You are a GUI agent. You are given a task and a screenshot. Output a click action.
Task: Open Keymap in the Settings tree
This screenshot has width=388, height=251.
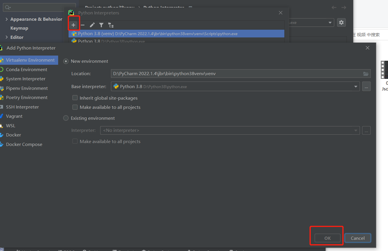pyautogui.click(x=19, y=28)
